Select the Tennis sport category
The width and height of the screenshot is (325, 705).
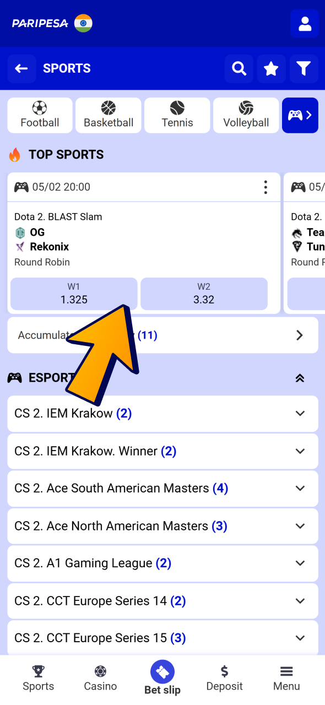(177, 115)
